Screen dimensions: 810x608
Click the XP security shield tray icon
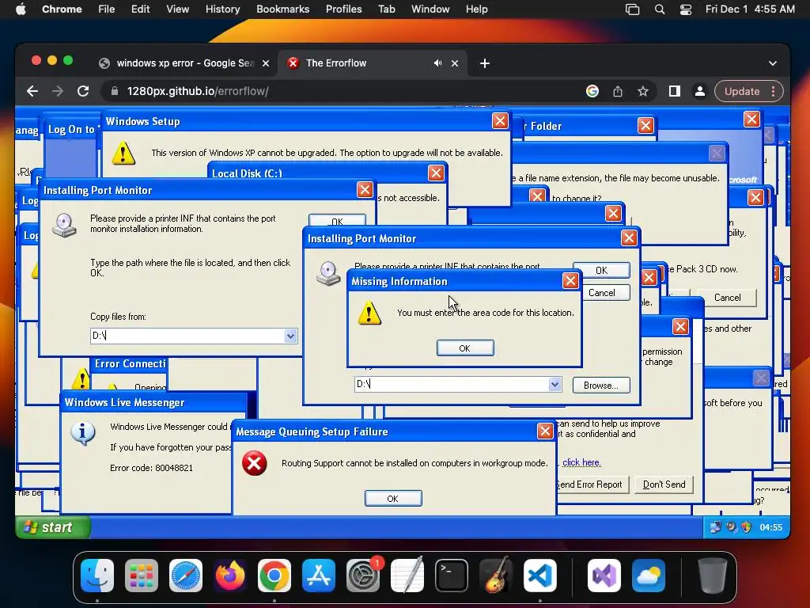pyautogui.click(x=746, y=527)
